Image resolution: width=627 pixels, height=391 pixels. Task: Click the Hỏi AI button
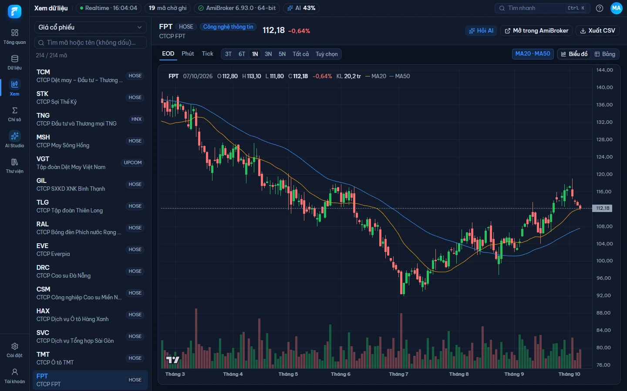click(481, 30)
